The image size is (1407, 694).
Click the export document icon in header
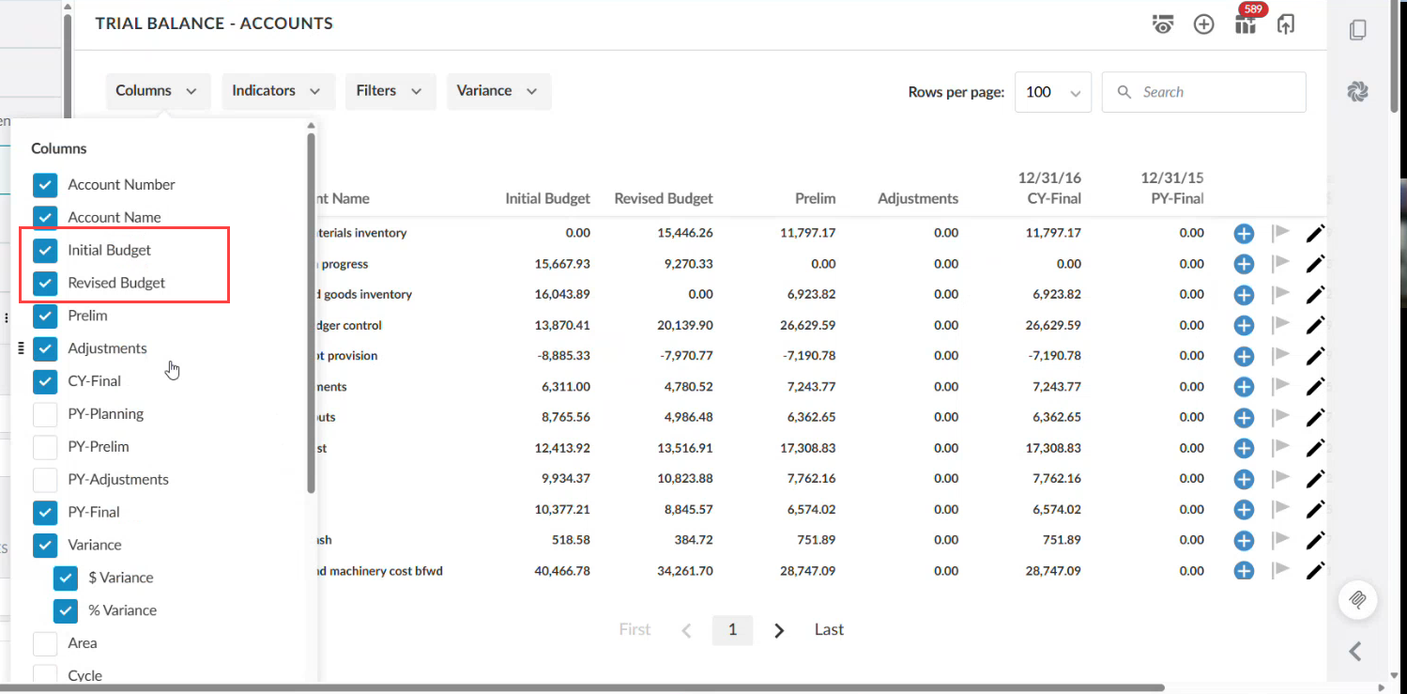[x=1286, y=24]
